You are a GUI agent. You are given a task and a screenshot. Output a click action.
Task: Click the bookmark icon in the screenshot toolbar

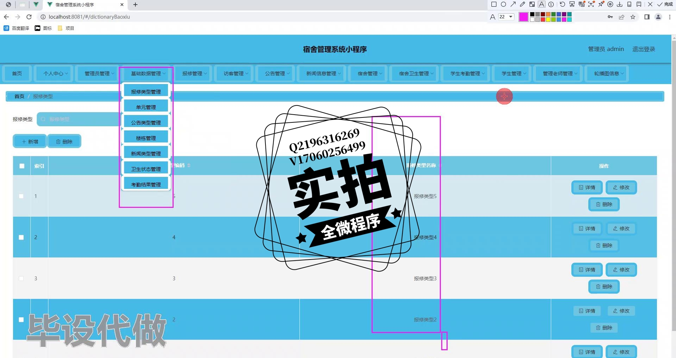[639, 5]
